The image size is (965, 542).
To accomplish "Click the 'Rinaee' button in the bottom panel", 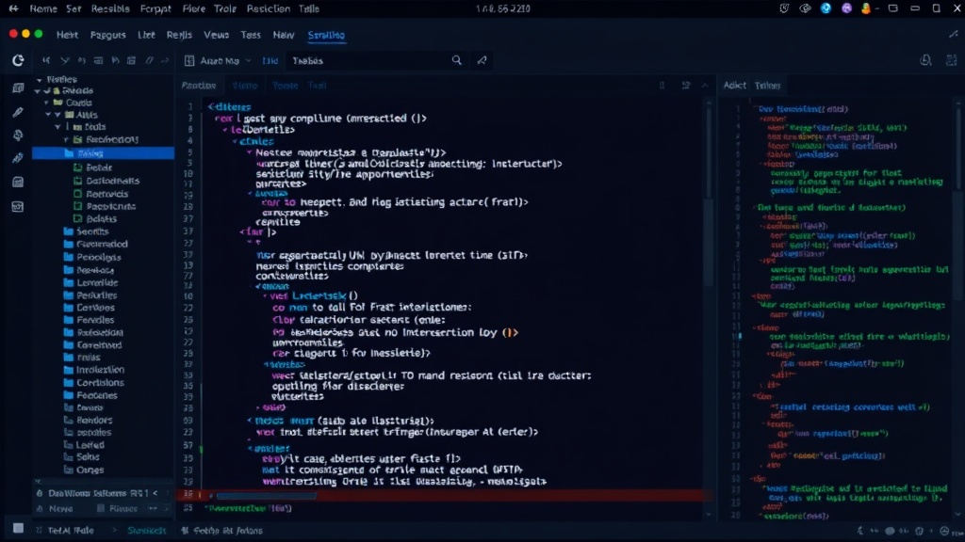I will pos(123,509).
